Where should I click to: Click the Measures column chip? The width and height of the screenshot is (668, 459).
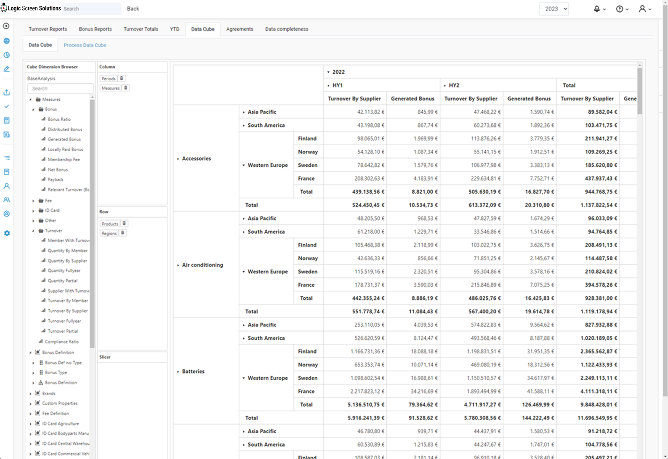tap(110, 88)
